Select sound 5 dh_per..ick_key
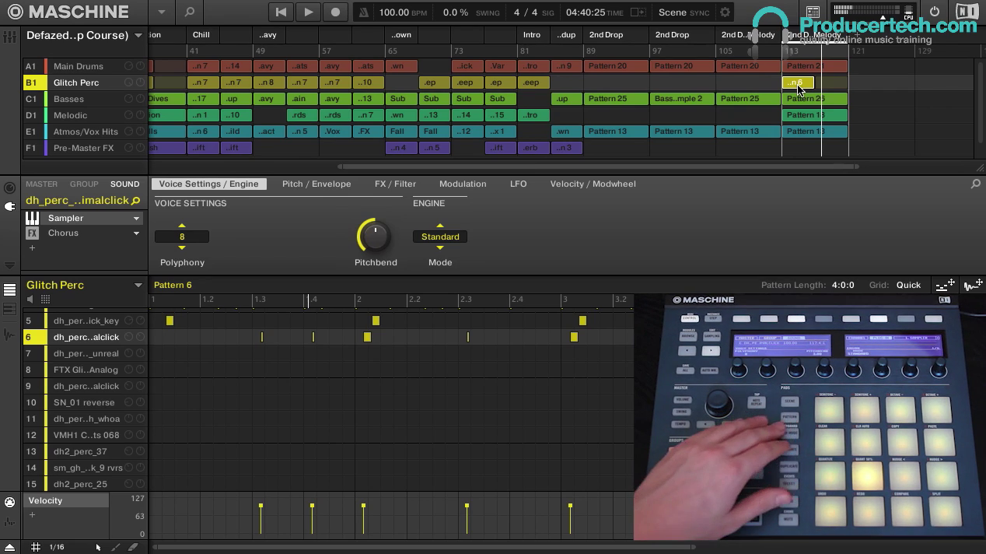 click(x=86, y=321)
